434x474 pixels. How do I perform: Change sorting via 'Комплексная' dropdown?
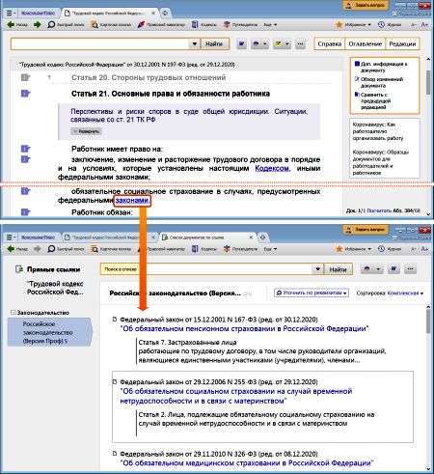click(405, 293)
